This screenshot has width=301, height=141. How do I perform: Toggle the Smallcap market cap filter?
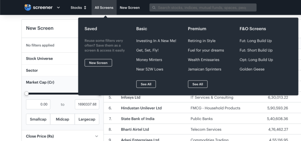pos(38,119)
